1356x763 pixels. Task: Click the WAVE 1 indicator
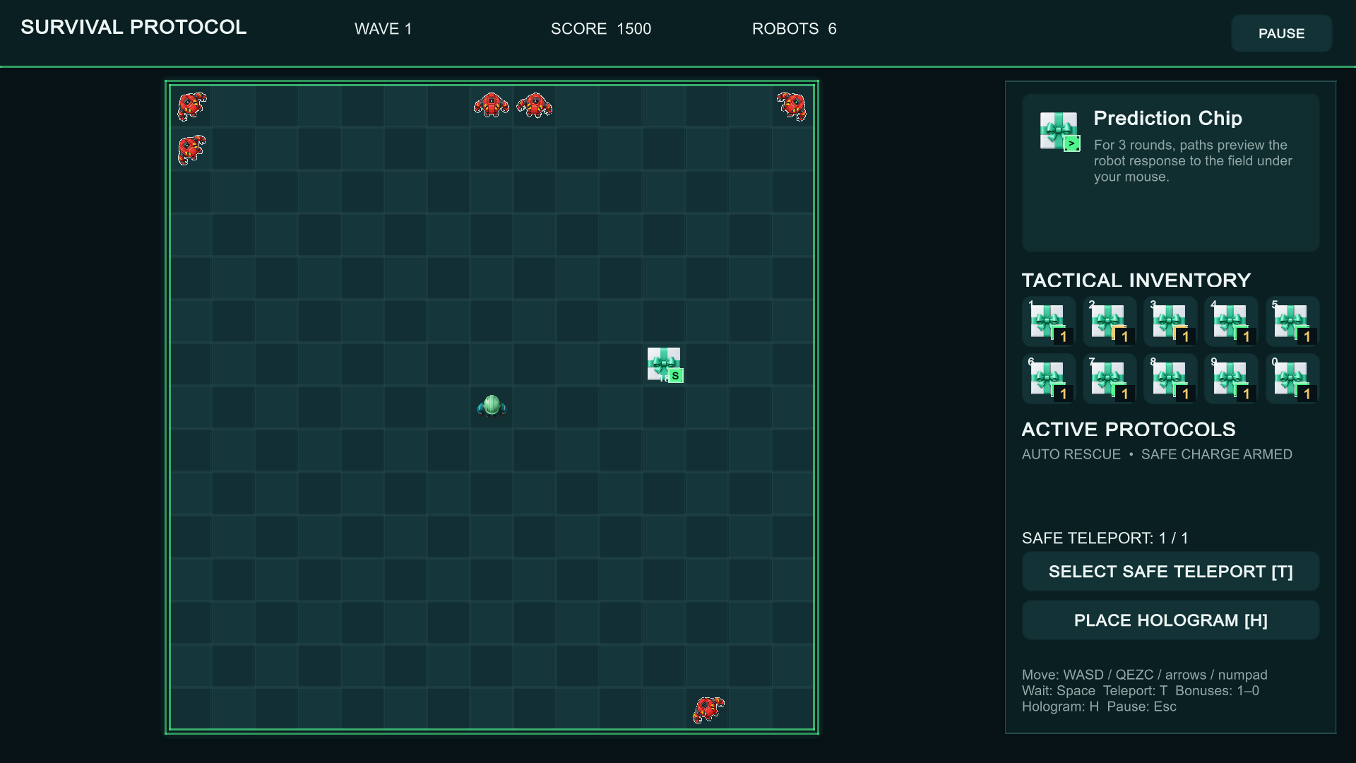[x=383, y=29]
